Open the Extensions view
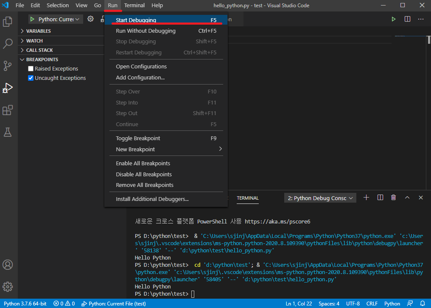The width and height of the screenshot is (431, 308). click(x=7, y=110)
